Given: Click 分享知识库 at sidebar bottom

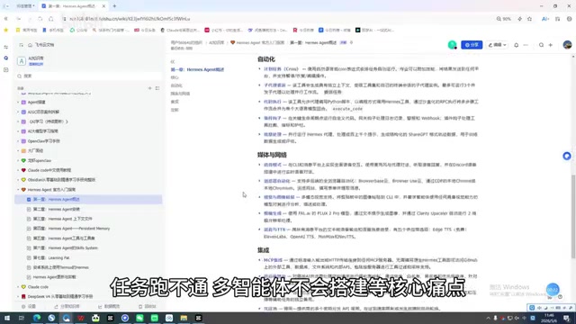Looking at the screenshot, I should pyautogui.click(x=67, y=306).
